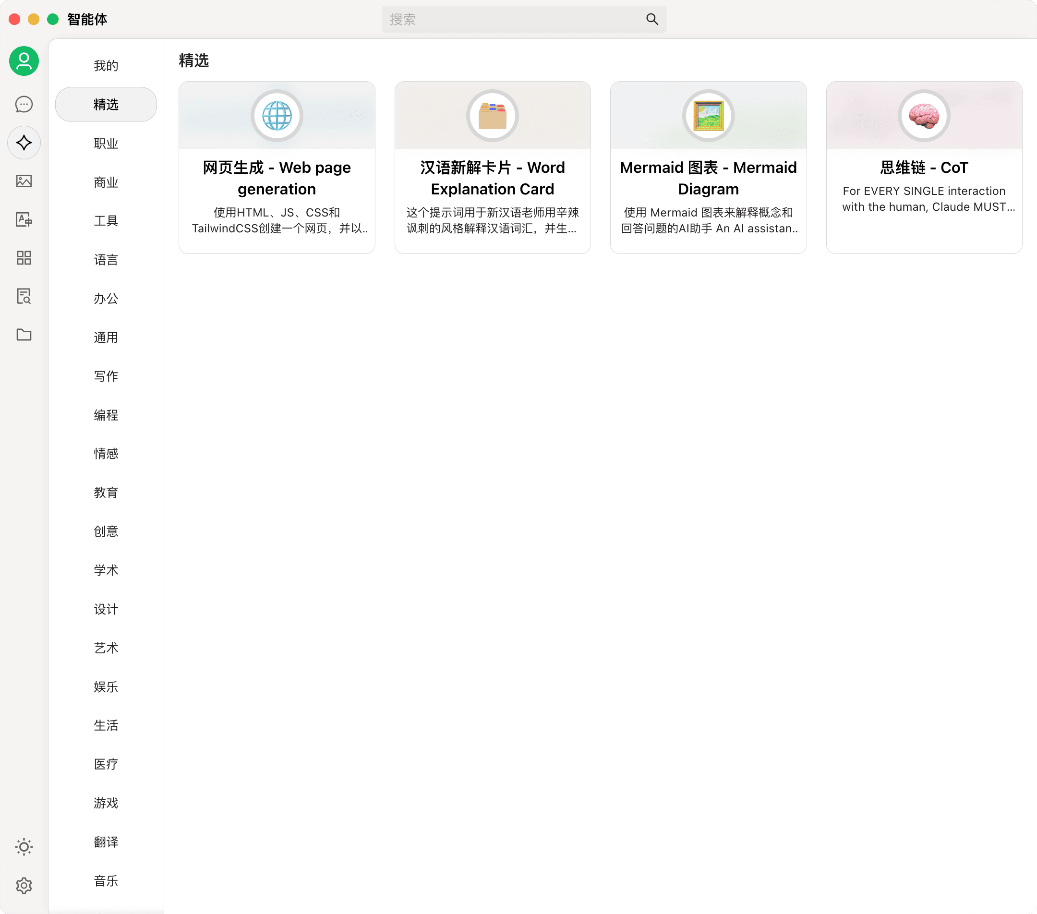The width and height of the screenshot is (1037, 914).
Task: Toggle the light/dark theme sun icon
Action: pos(24,846)
